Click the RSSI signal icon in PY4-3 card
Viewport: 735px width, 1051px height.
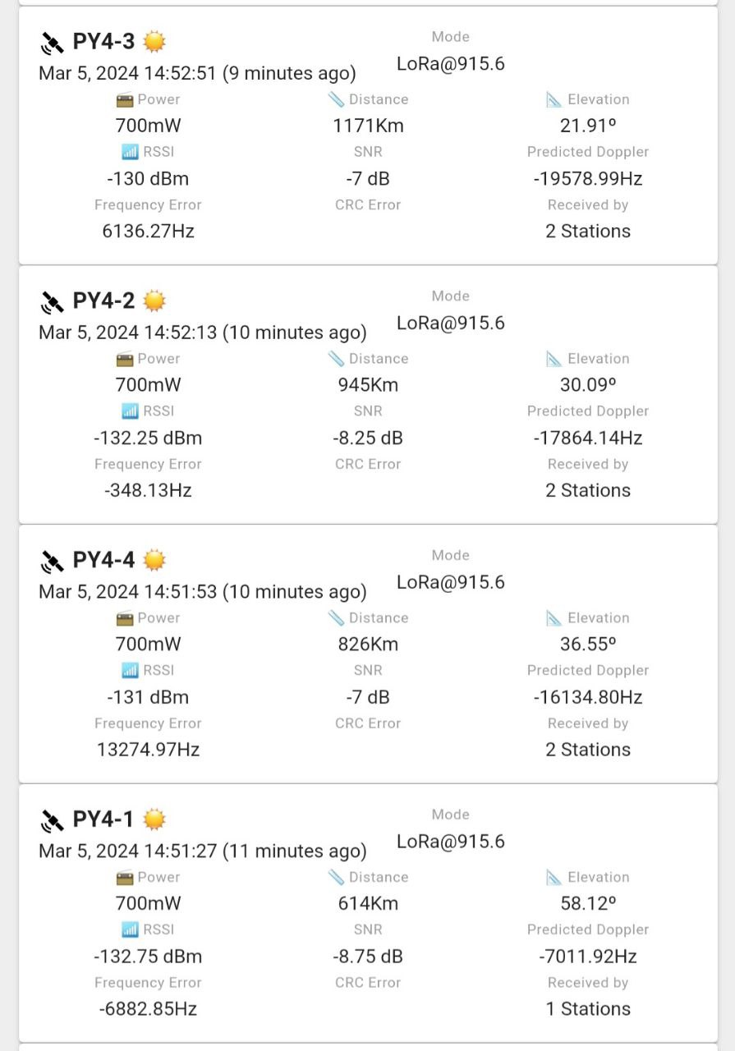tap(130, 152)
